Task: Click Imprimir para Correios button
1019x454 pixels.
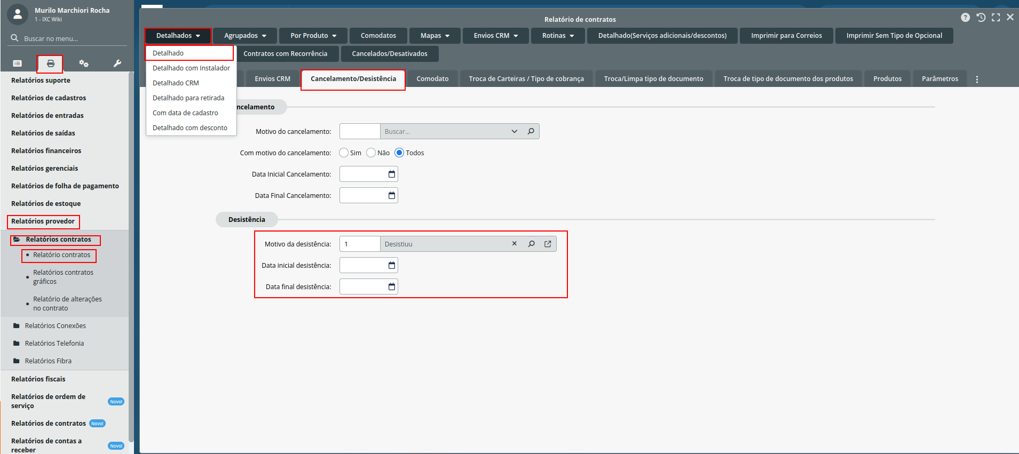Action: [x=786, y=36]
